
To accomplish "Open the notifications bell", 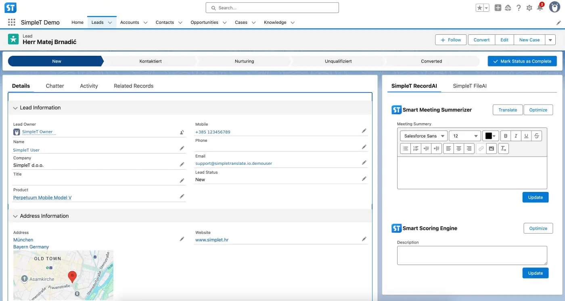I will [540, 7].
